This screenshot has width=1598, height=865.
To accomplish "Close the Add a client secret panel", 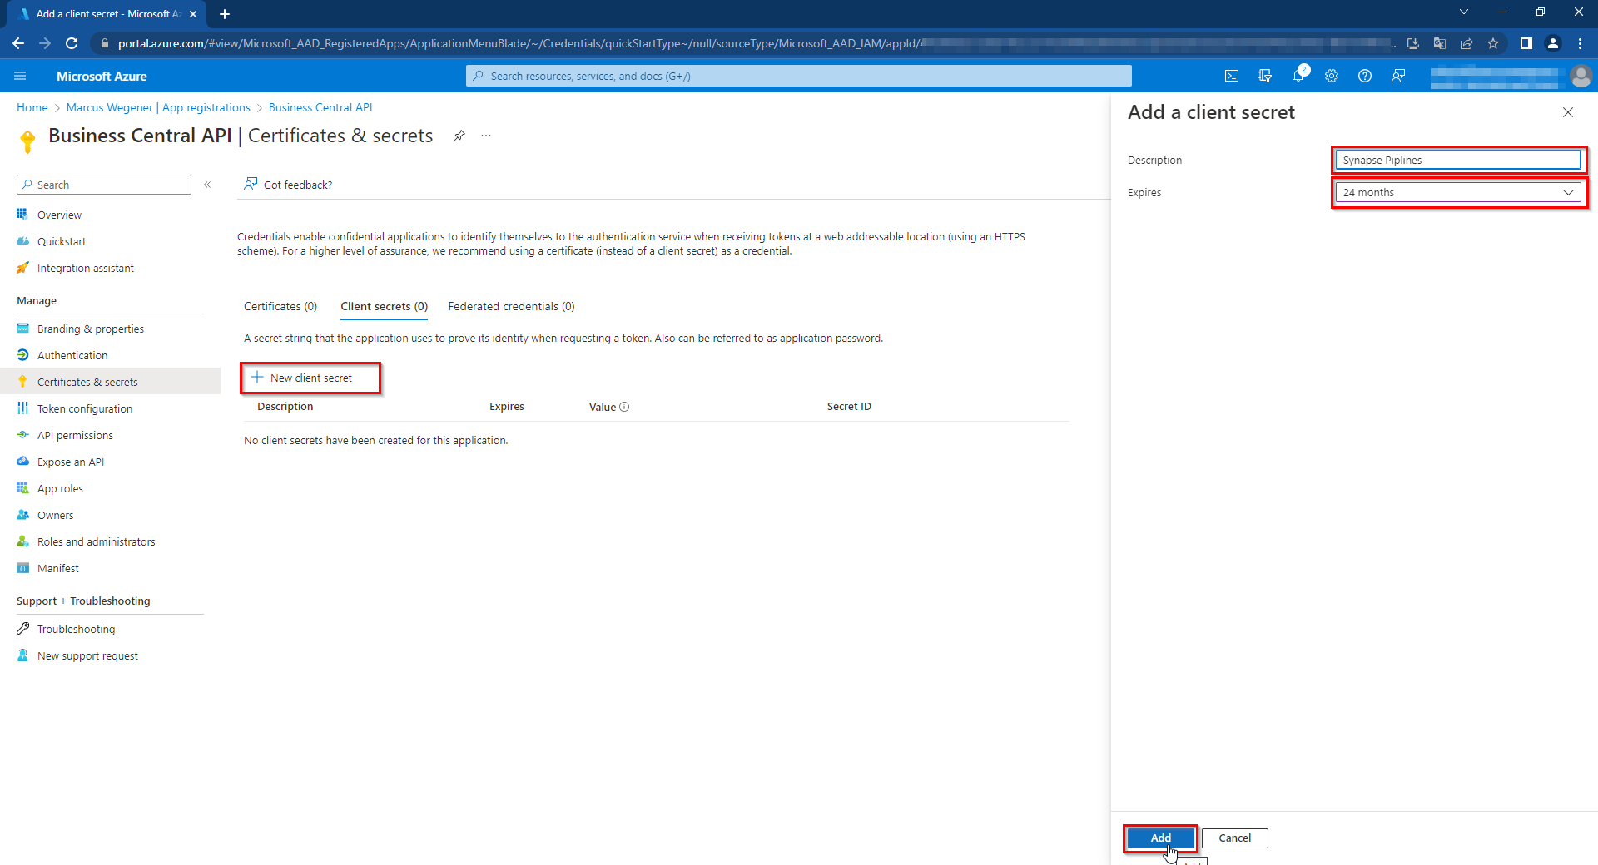I will 1568,112.
